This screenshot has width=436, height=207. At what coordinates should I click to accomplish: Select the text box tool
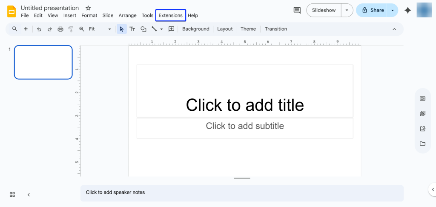click(x=132, y=29)
